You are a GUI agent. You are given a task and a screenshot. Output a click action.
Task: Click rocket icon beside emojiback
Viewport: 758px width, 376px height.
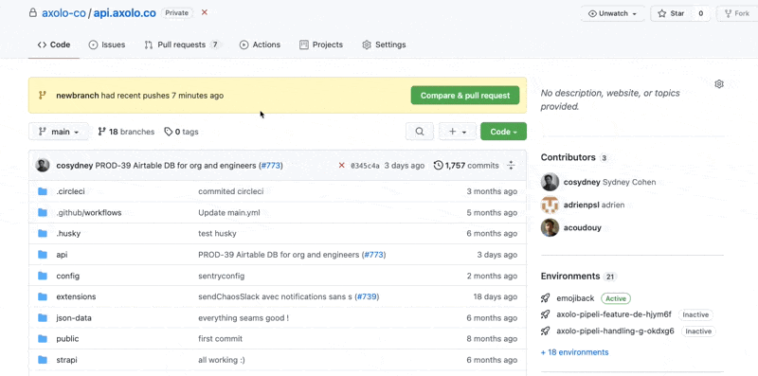click(546, 298)
